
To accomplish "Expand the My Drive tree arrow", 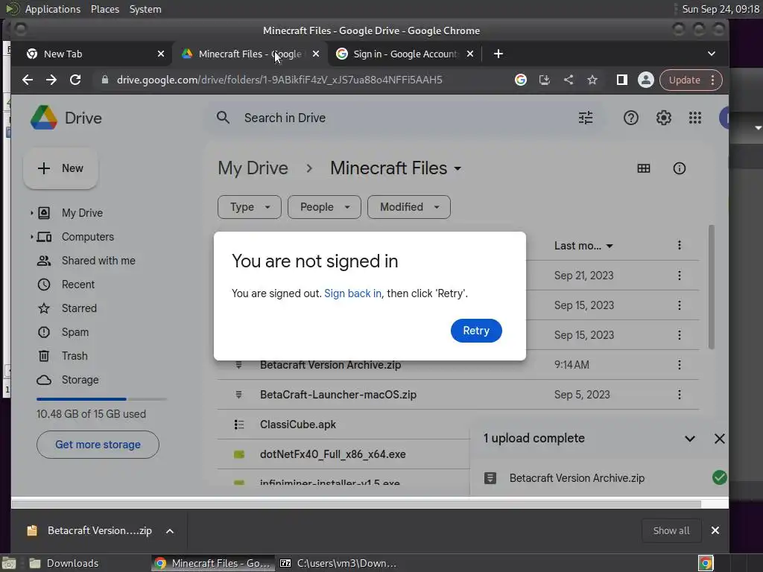I will [31, 213].
